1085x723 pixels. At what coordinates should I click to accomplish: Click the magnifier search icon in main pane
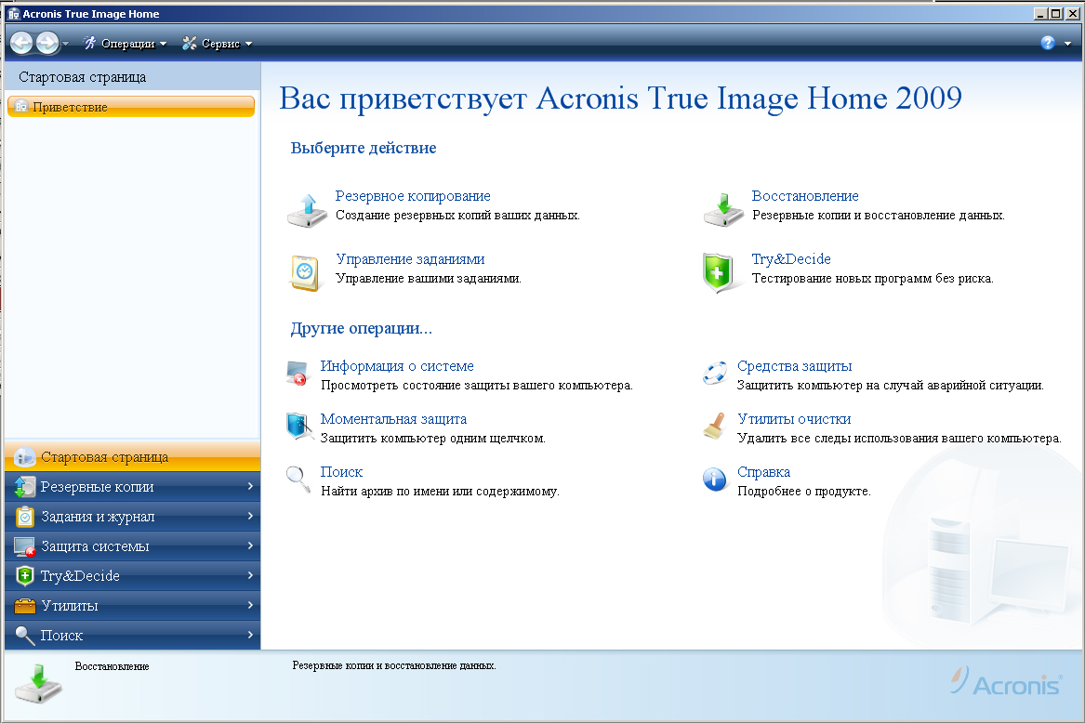pos(298,479)
